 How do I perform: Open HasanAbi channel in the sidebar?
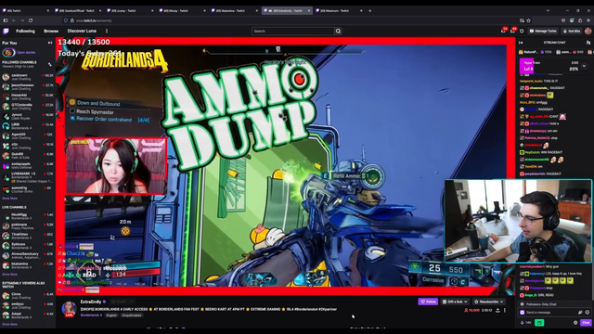[28, 96]
